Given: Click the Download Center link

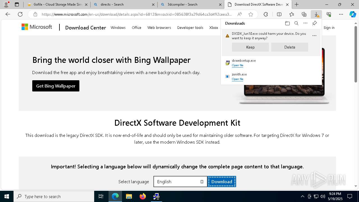Looking at the screenshot, I should [86, 27].
